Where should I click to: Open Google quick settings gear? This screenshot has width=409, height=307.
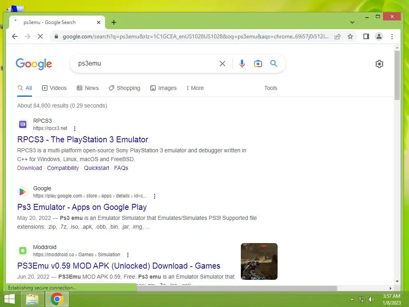[x=379, y=64]
